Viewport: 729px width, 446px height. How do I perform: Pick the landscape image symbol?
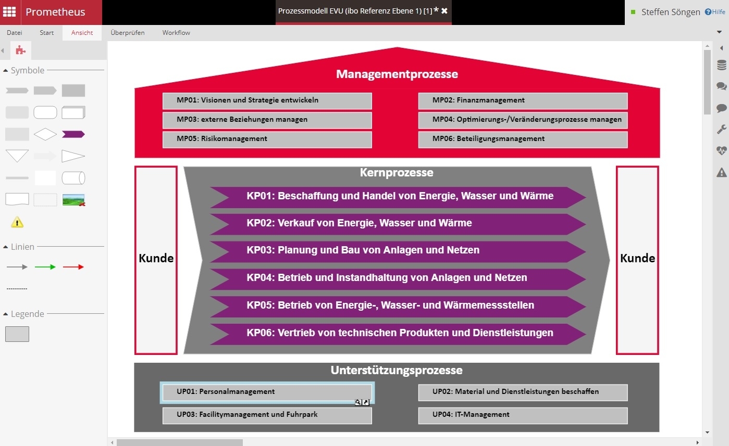(x=73, y=200)
